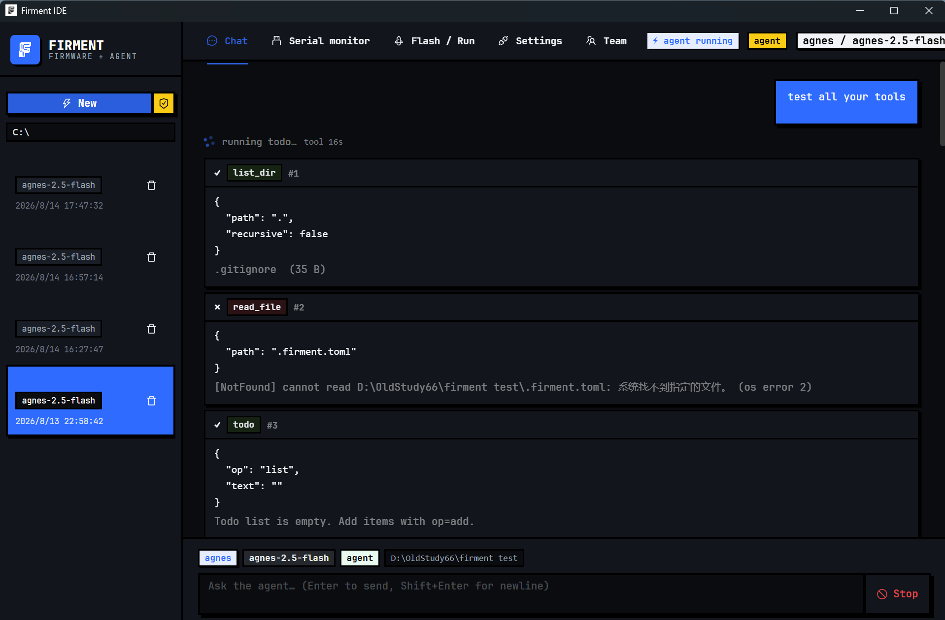Click the '.gitignore (35 B)' output line
Viewport: 945px width, 620px height.
pyautogui.click(x=270, y=270)
